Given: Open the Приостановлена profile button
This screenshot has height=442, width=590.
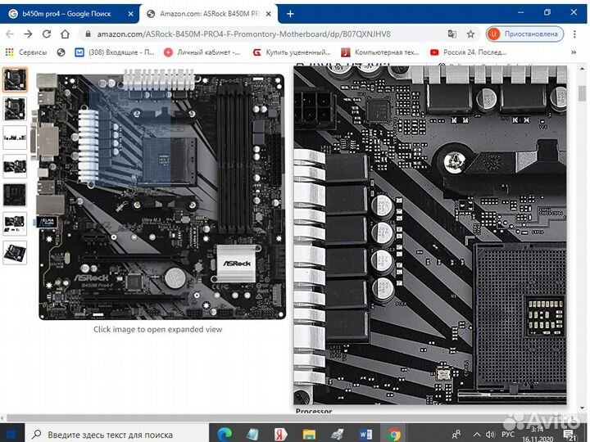Looking at the screenshot, I should 524,34.
